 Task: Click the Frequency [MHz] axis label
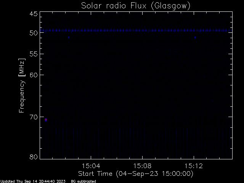pos(22,85)
